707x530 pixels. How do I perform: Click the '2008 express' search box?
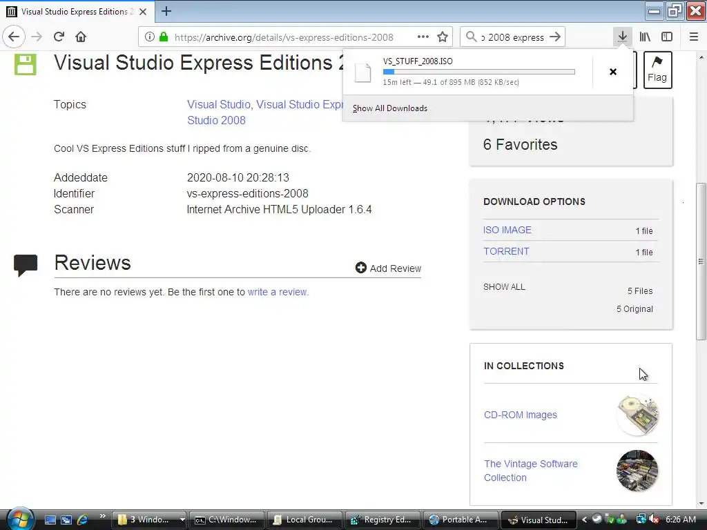(513, 37)
